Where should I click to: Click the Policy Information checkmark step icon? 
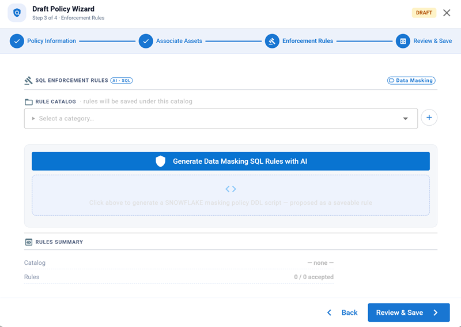point(17,41)
